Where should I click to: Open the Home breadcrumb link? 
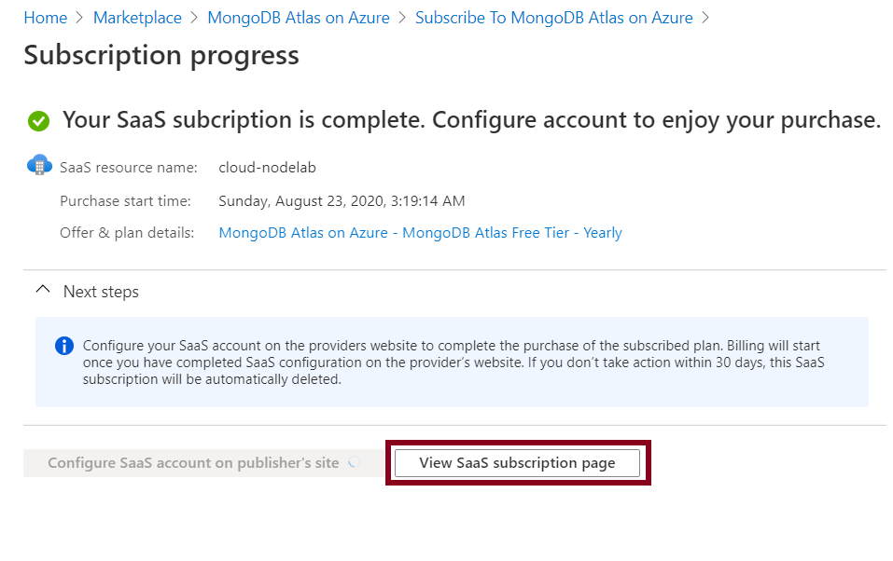point(46,18)
